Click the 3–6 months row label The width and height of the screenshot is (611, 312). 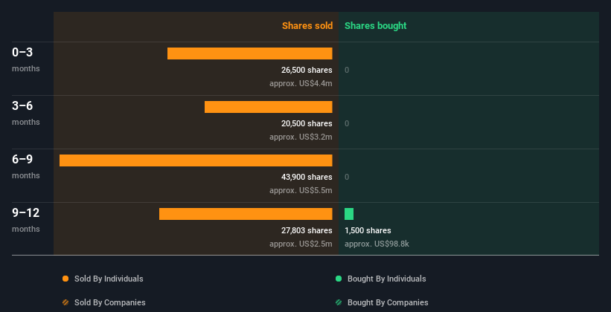point(26,113)
